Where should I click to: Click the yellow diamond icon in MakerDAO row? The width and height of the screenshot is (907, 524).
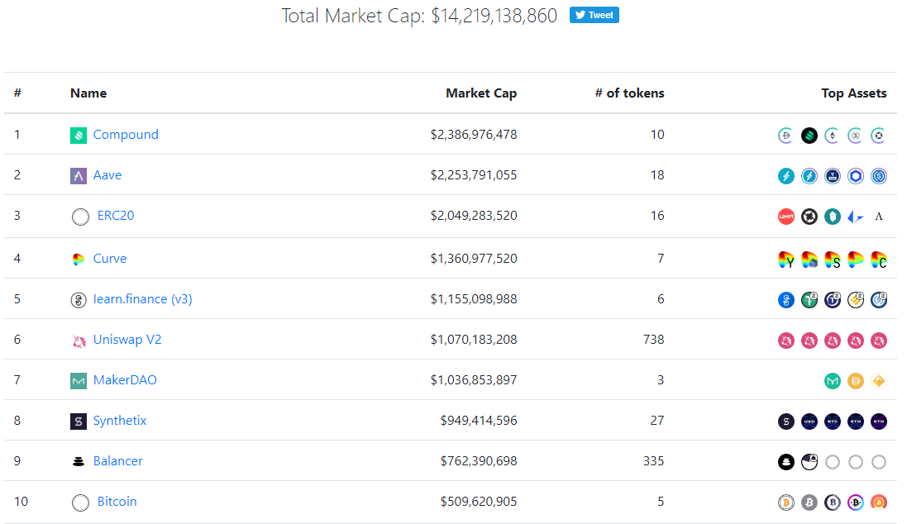[879, 381]
